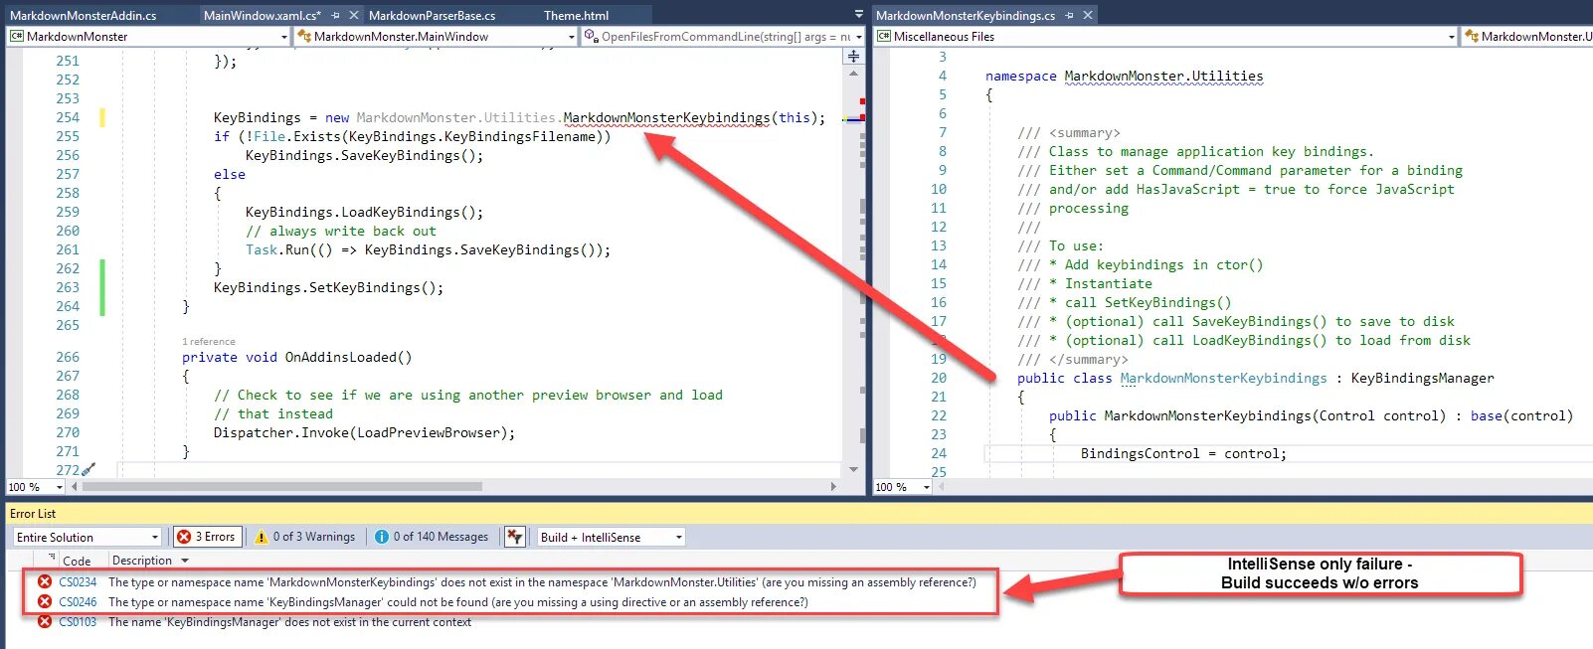Open the Theme.html tab
Screen dimensions: 1593x649
(x=576, y=15)
